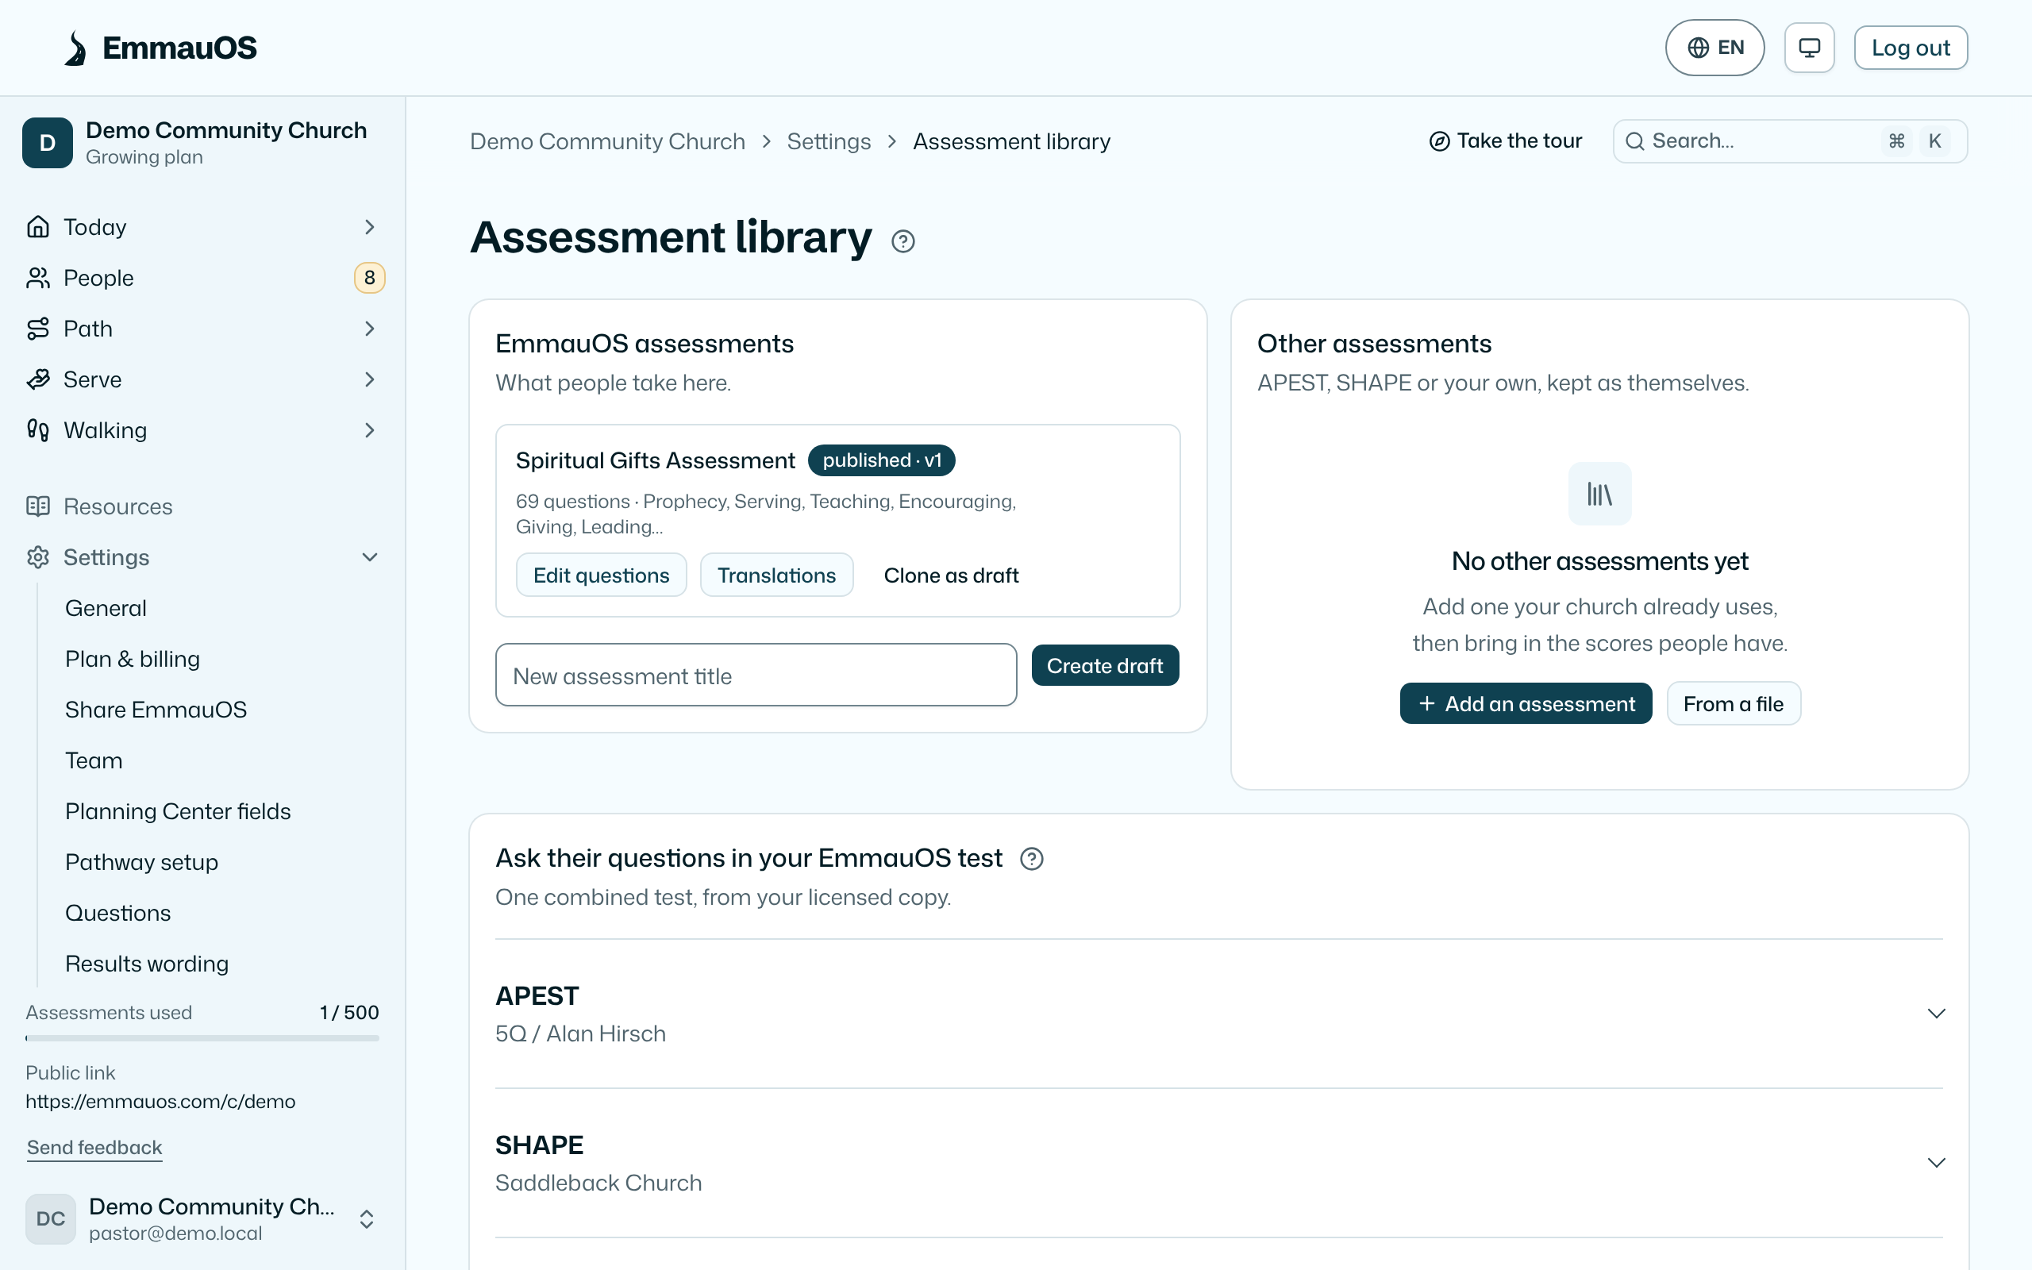Viewport: 2032px width, 1270px height.
Task: Expand the Walking menu chevron
Action: point(369,430)
